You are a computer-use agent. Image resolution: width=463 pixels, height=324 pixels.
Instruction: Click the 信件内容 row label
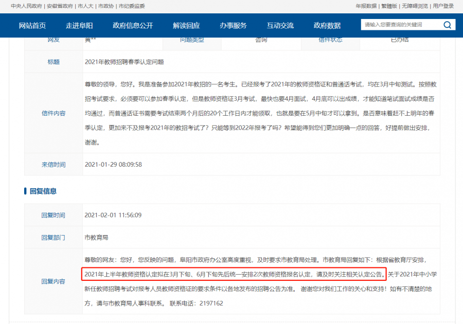pos(54,113)
